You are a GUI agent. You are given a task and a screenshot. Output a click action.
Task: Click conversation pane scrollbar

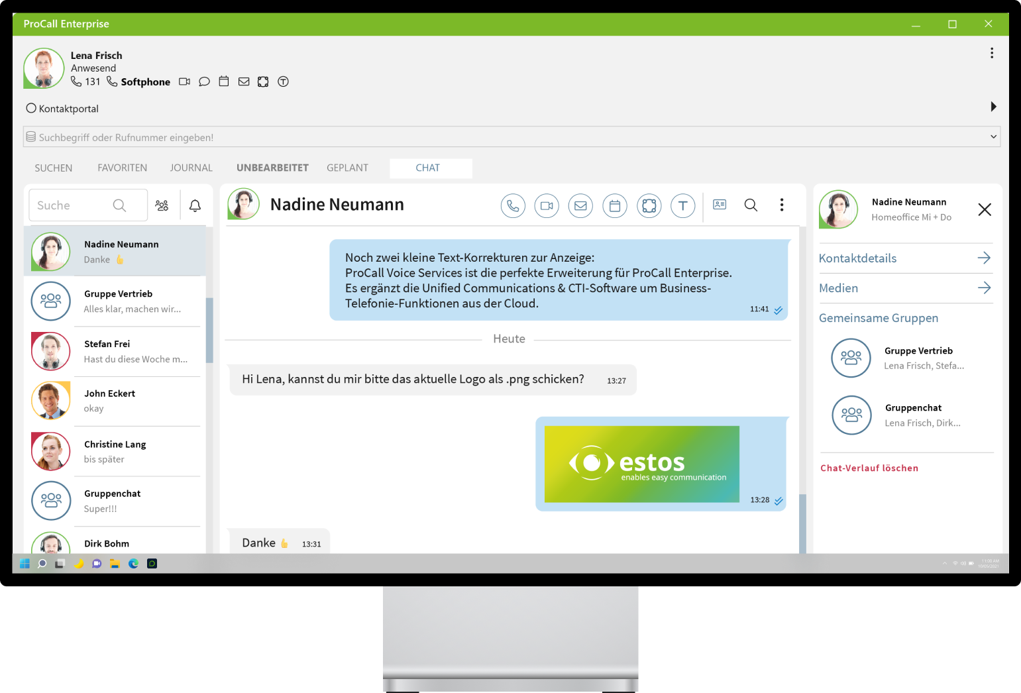point(802,523)
